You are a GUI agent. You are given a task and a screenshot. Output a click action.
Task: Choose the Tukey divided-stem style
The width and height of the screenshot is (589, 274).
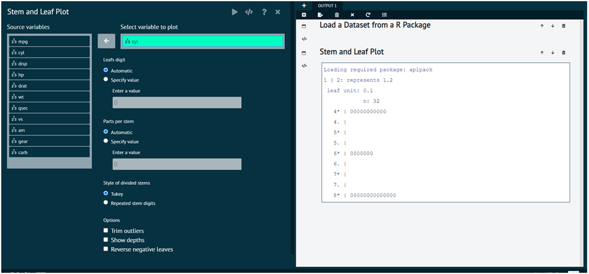point(106,193)
